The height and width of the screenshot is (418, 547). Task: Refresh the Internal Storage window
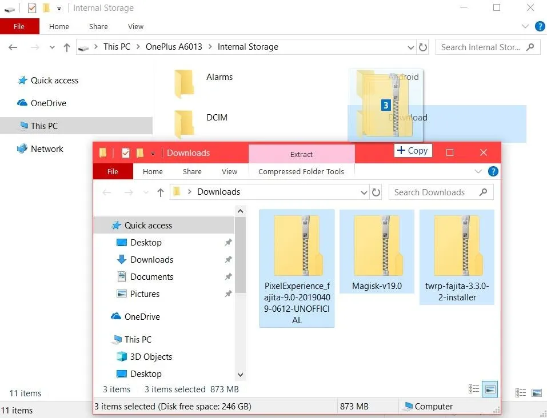pyautogui.click(x=423, y=47)
